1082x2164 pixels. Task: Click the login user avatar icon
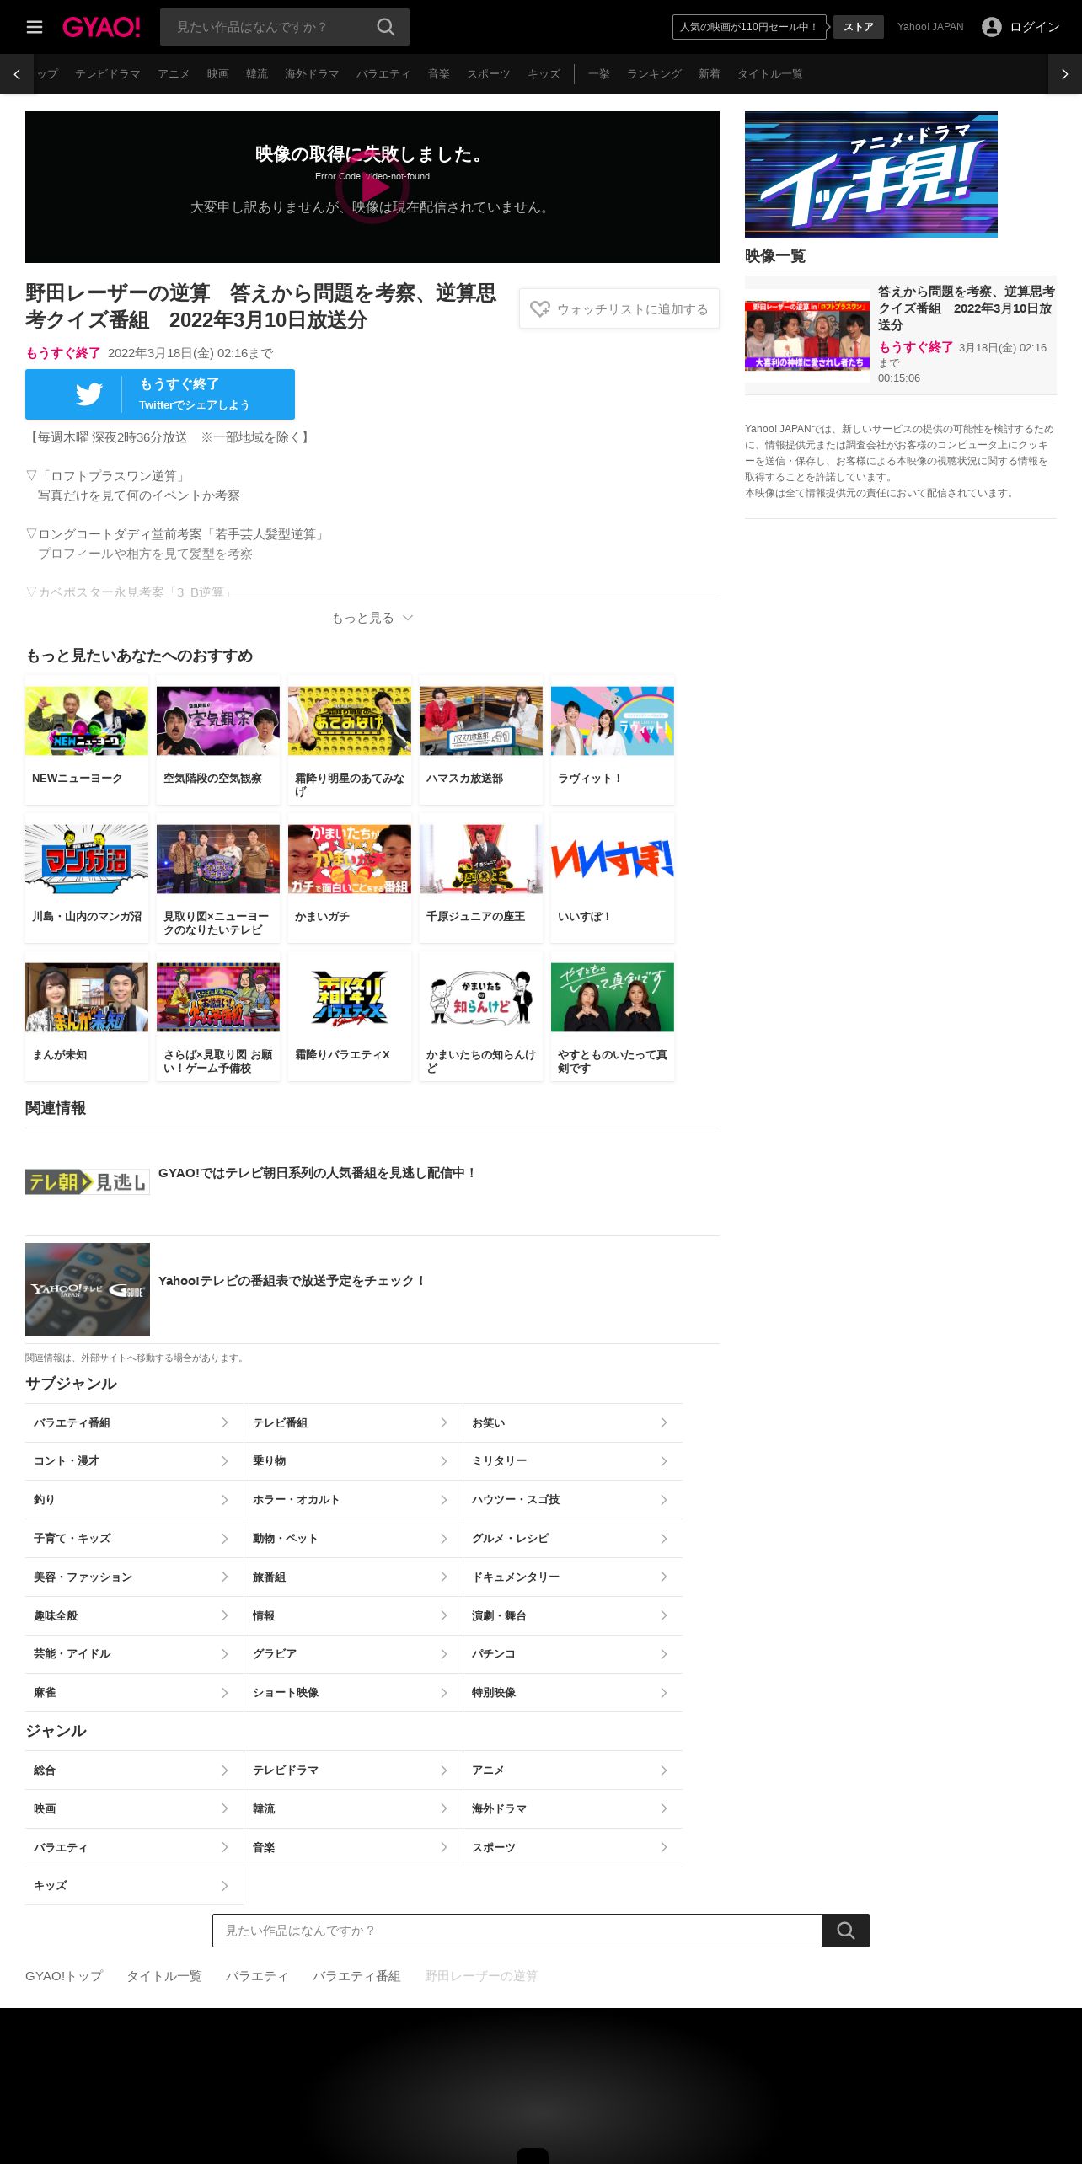click(992, 27)
